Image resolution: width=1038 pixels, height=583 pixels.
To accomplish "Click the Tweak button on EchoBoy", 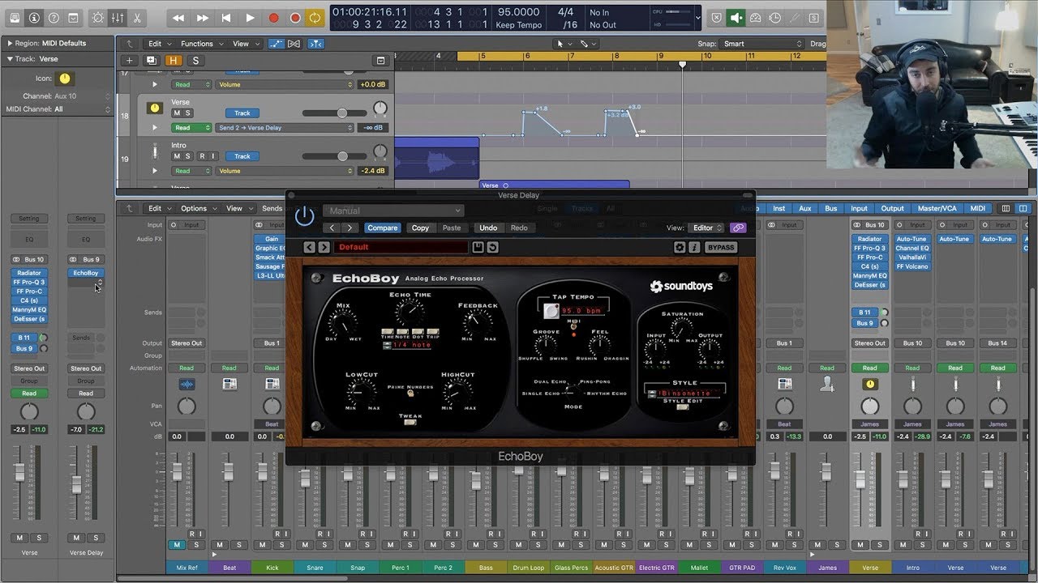I will 411,421.
